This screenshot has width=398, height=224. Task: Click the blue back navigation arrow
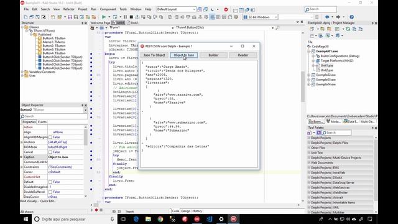(x=327, y=17)
